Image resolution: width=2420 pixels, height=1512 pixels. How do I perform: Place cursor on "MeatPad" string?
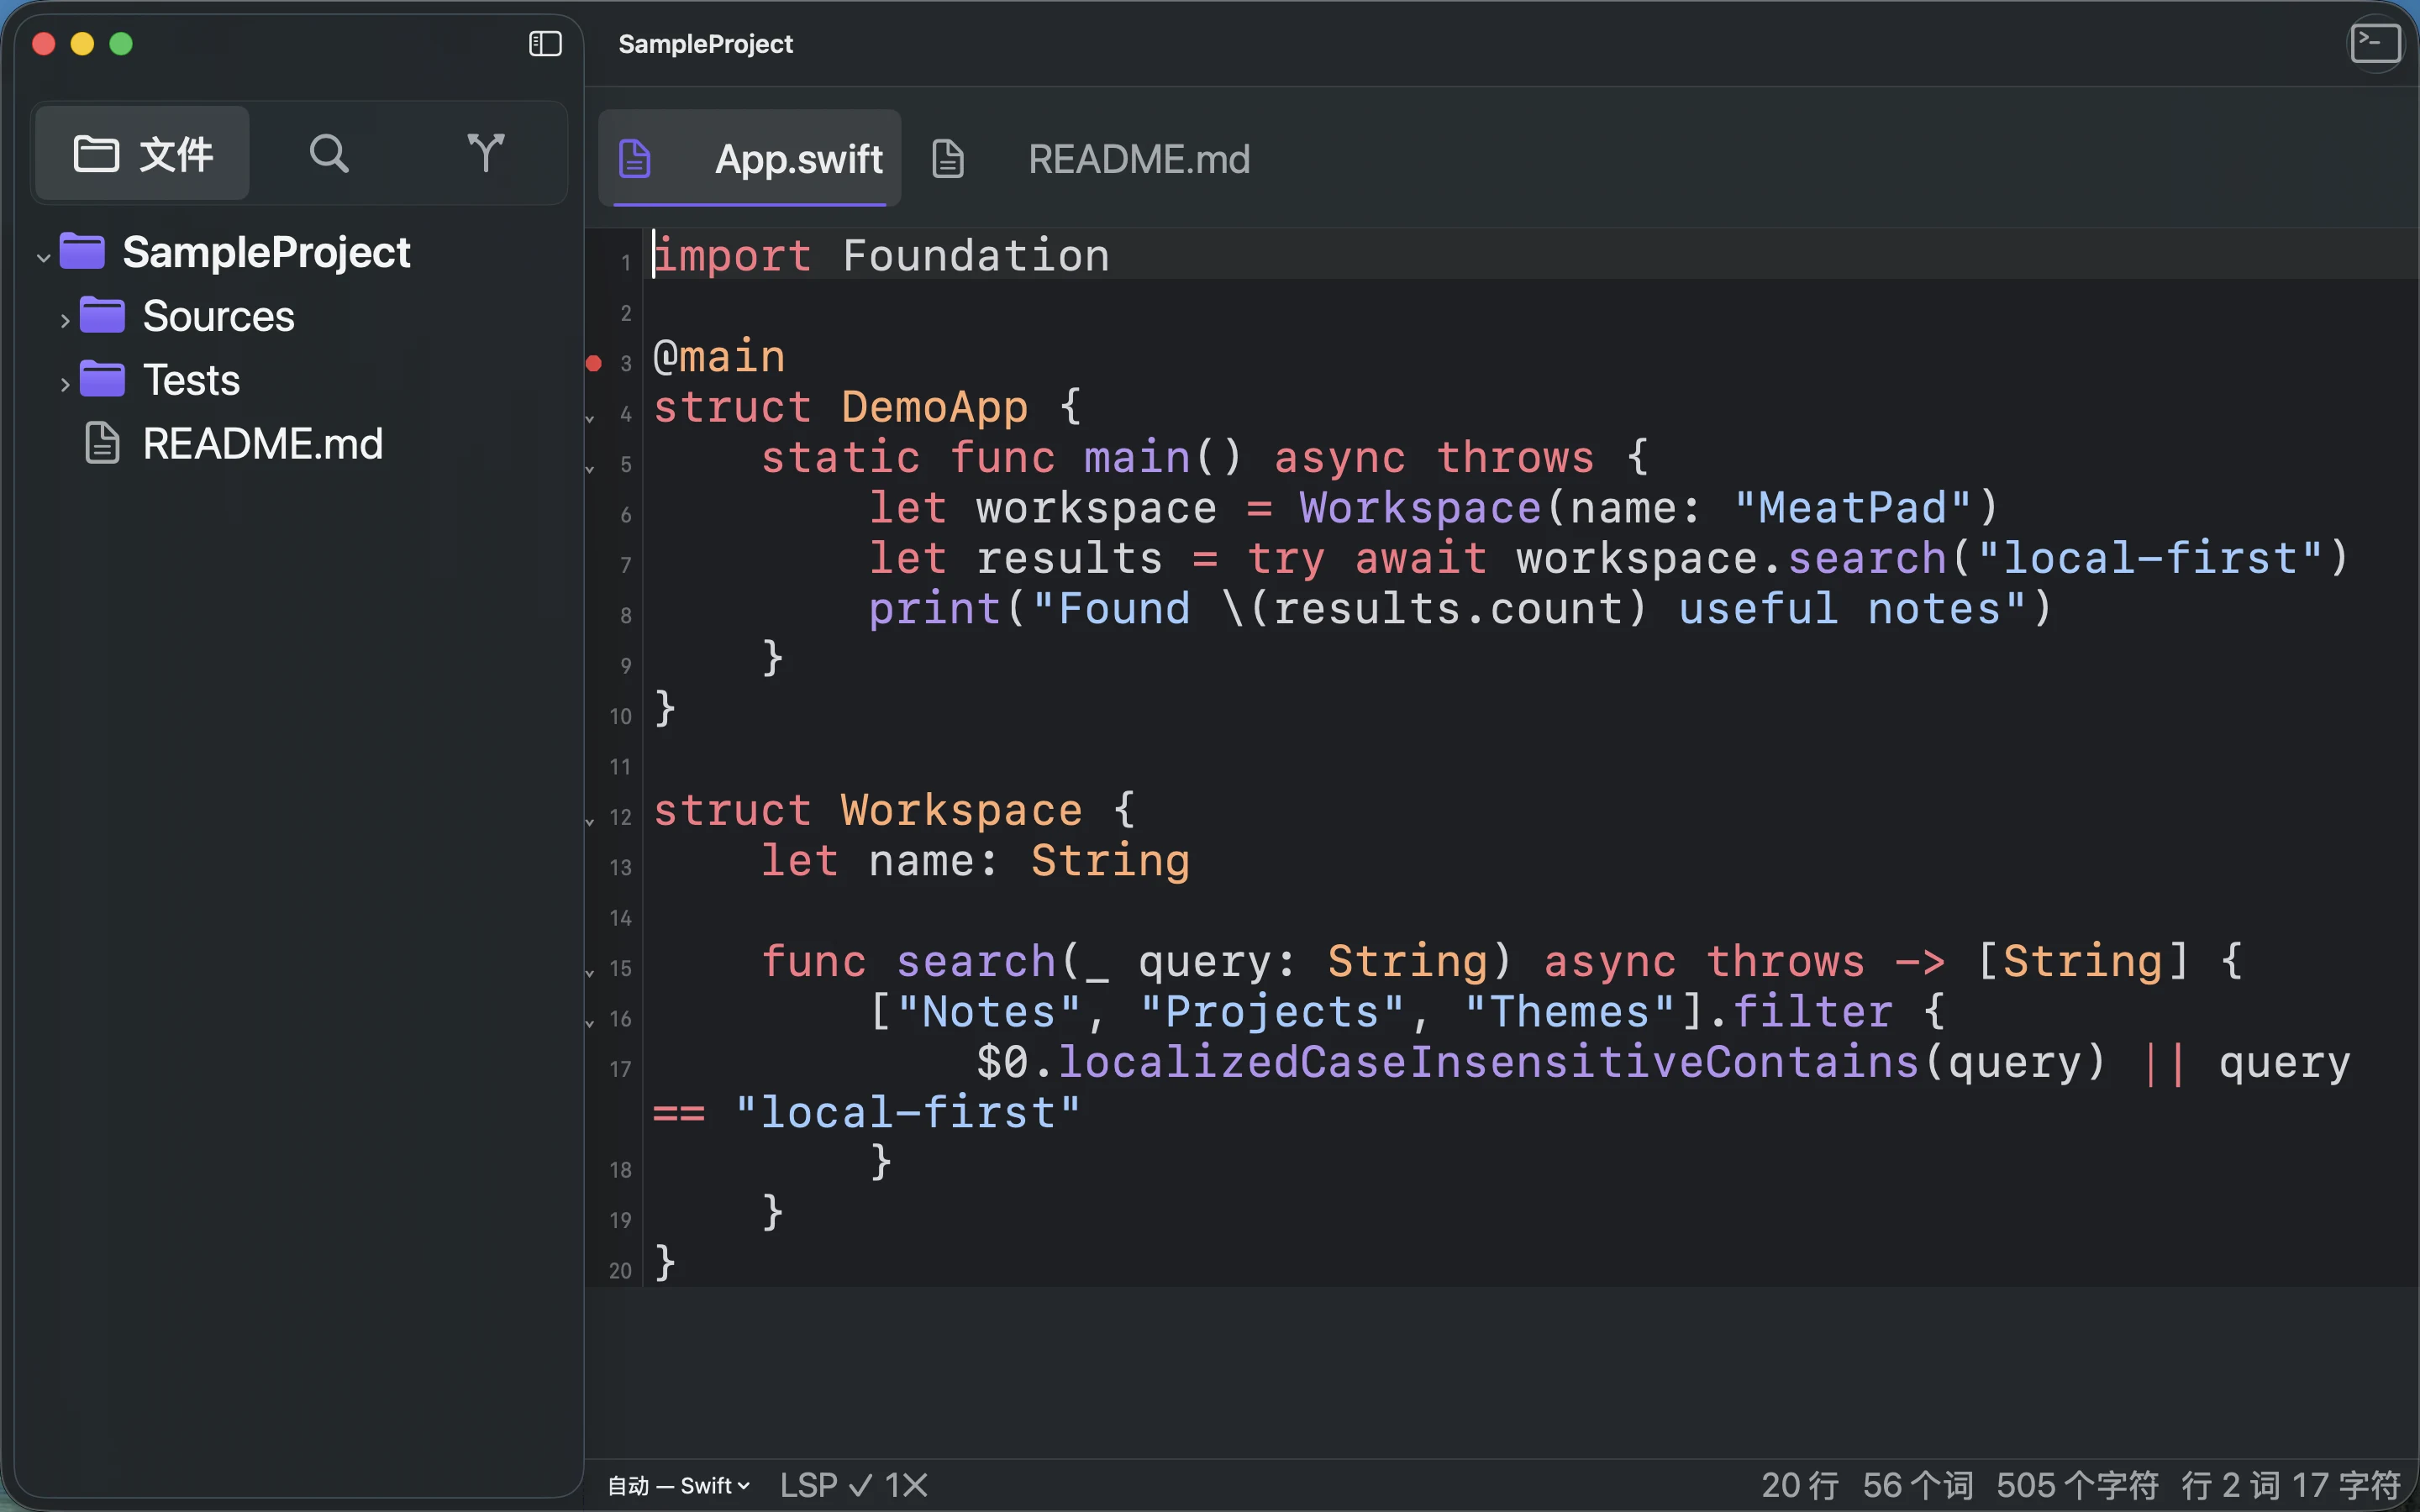[x=1852, y=508]
